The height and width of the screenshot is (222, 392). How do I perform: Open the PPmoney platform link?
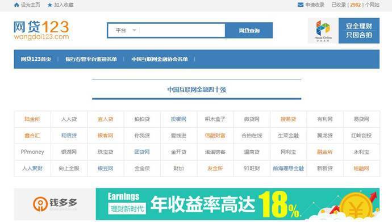32,152
